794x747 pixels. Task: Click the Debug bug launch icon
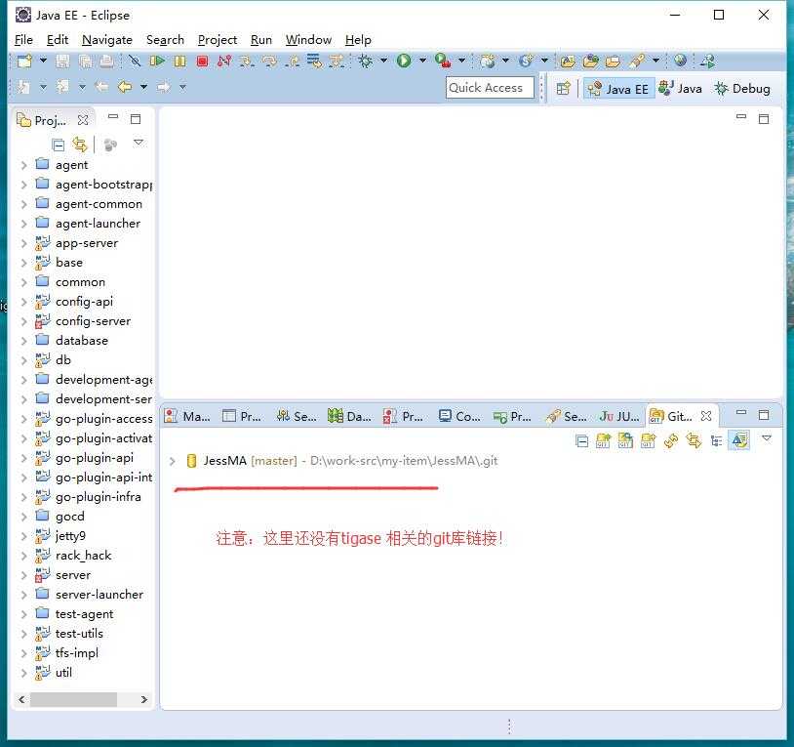(365, 62)
